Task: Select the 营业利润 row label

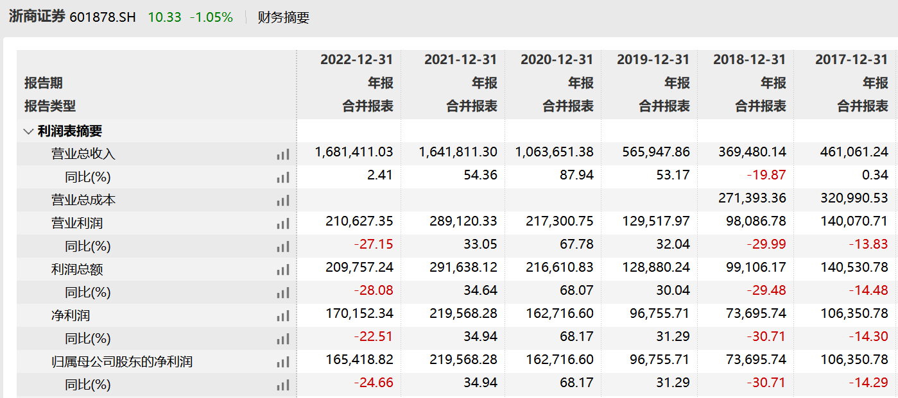Action: pos(77,224)
